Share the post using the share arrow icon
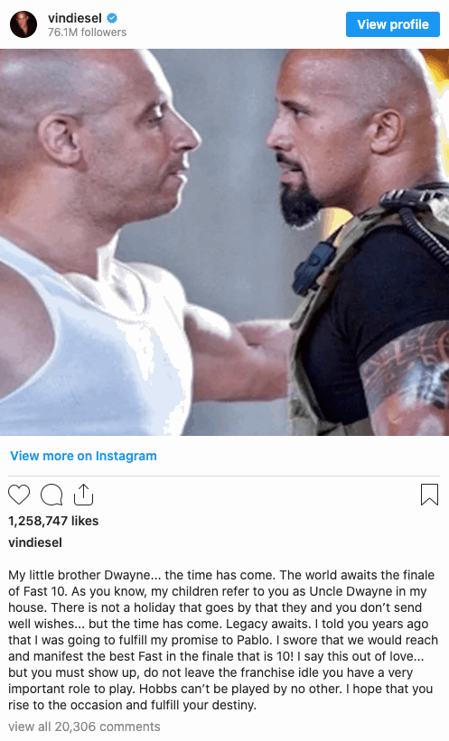This screenshot has width=449, height=741. (x=83, y=495)
